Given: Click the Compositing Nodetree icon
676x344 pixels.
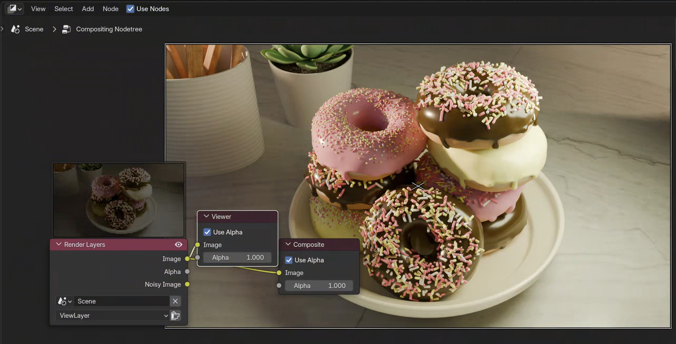Looking at the screenshot, I should (x=66, y=29).
